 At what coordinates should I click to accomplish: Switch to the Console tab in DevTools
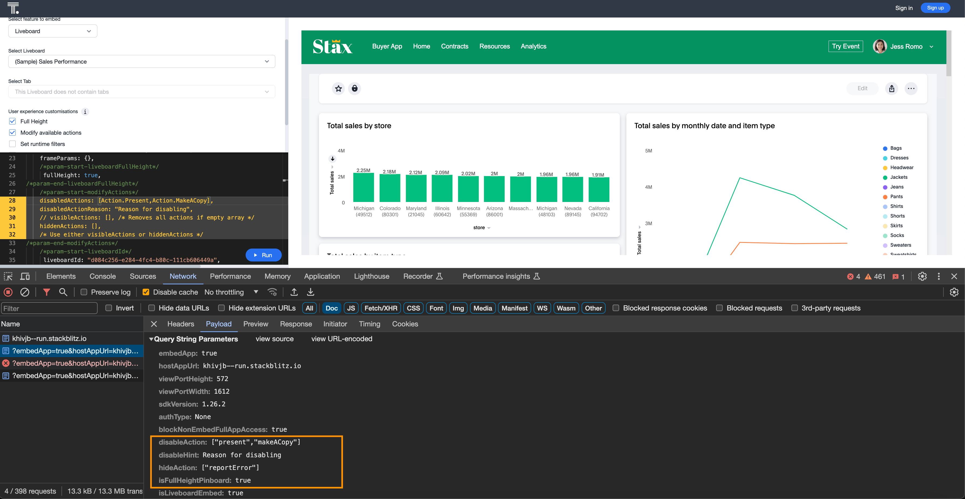pos(102,276)
